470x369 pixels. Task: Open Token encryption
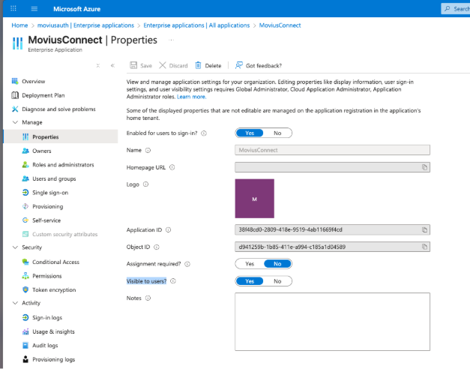(x=54, y=289)
